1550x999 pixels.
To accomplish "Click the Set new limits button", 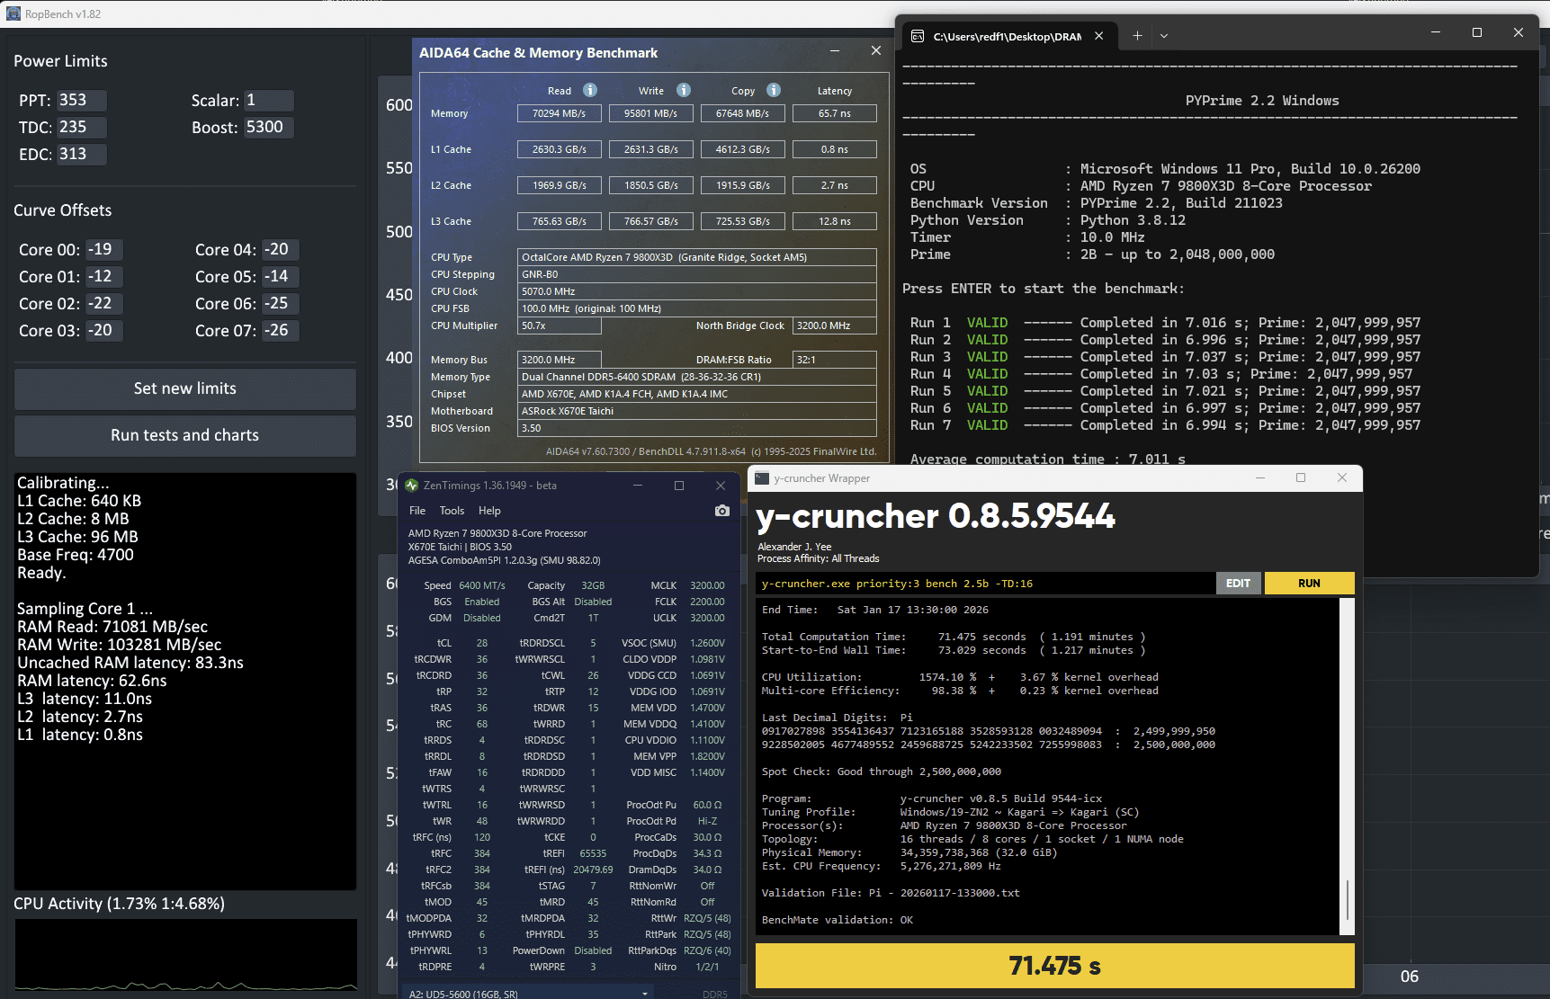I will click(x=185, y=388).
